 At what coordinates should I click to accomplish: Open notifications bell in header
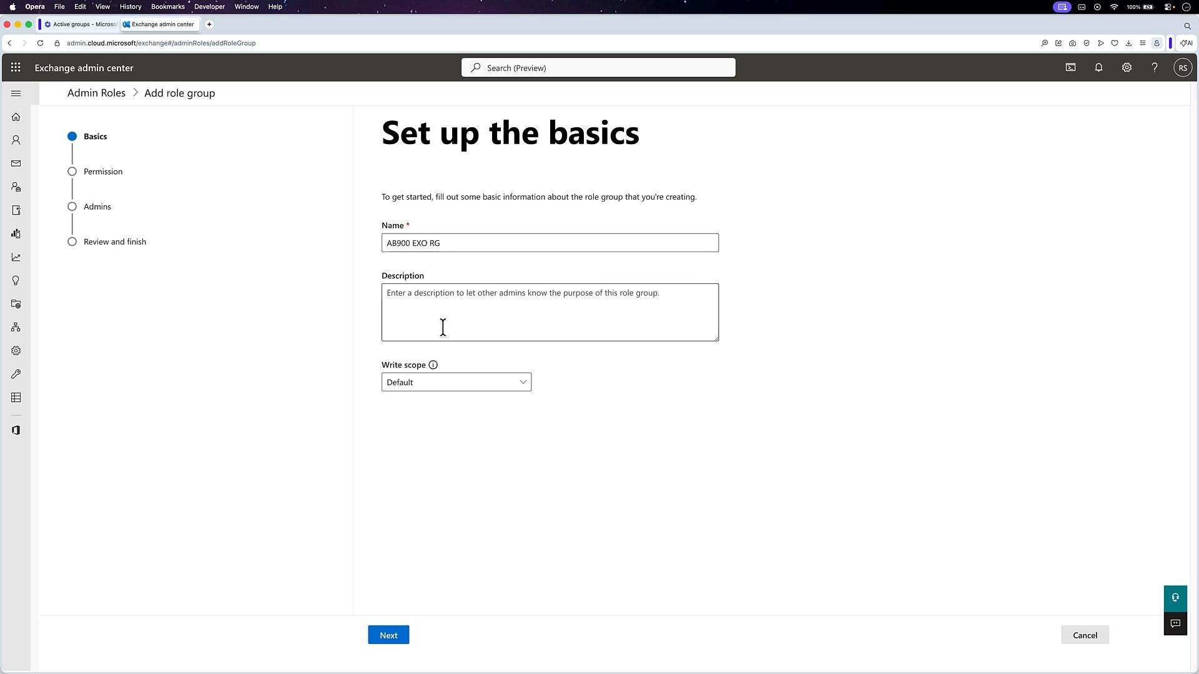(1098, 67)
